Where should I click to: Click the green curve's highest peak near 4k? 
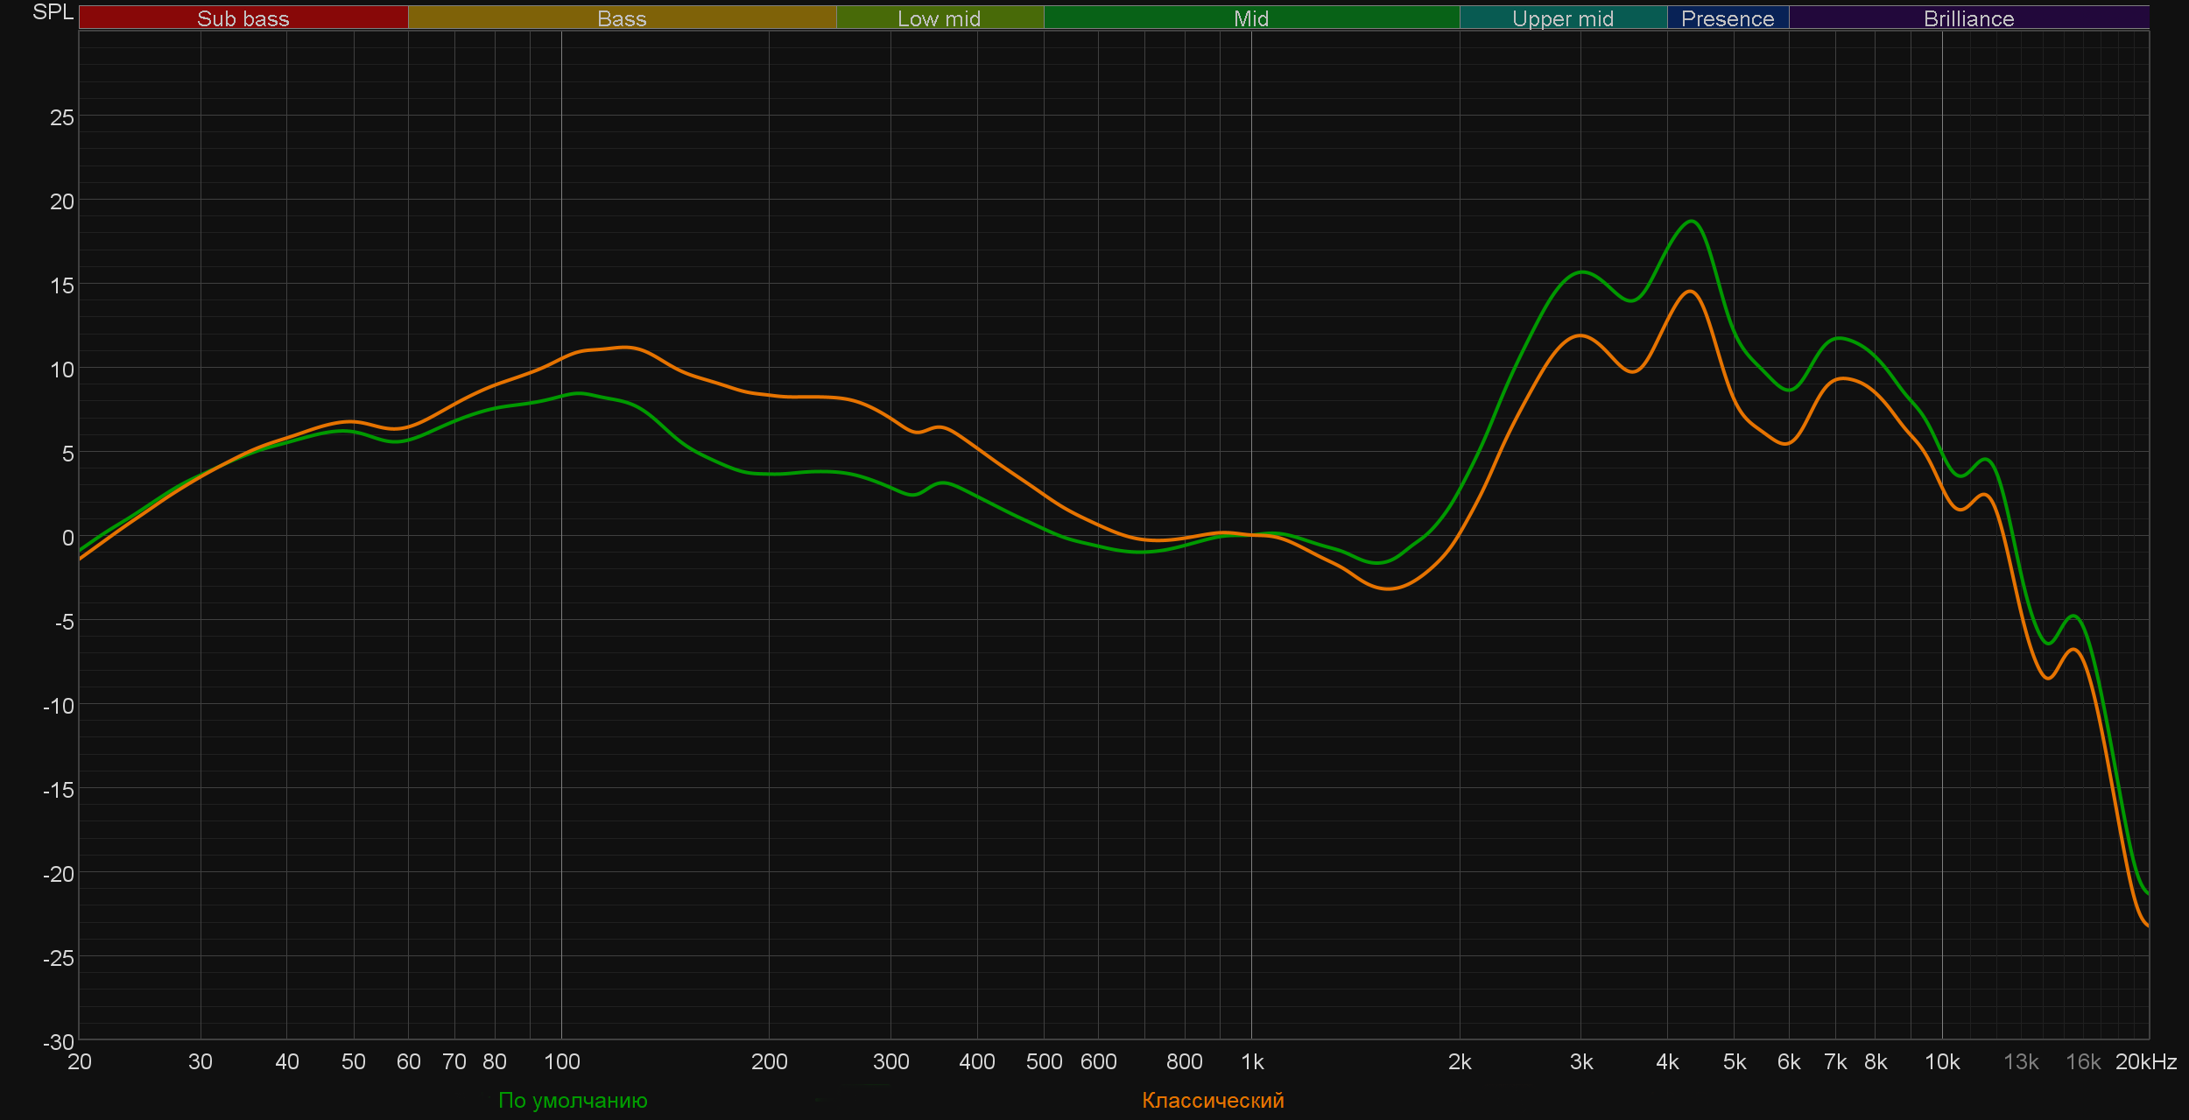[x=1692, y=222]
